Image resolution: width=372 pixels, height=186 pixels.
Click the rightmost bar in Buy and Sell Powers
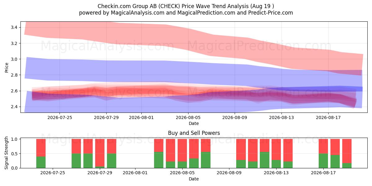347,153
